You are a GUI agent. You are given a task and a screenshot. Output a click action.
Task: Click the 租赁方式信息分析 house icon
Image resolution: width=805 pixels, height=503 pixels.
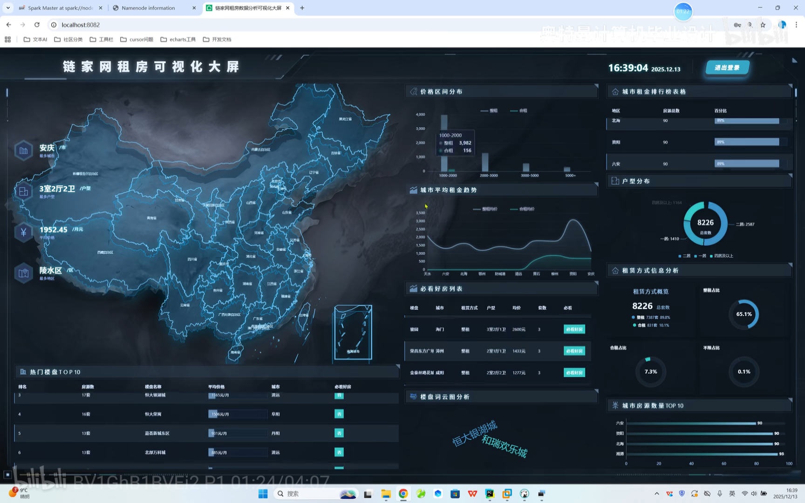tap(615, 271)
